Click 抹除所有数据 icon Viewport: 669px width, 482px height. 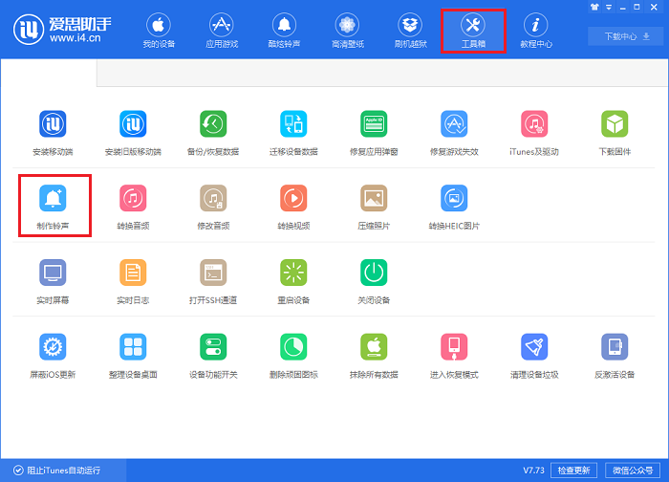click(374, 346)
